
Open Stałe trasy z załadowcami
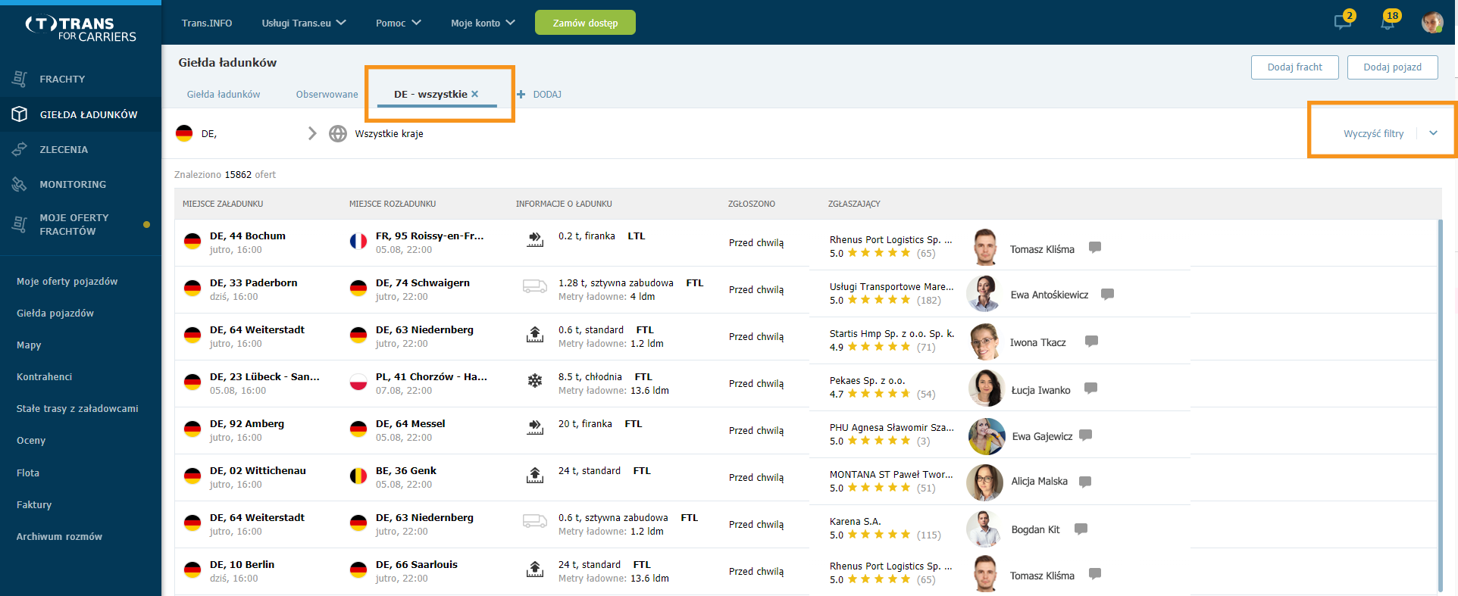click(77, 408)
